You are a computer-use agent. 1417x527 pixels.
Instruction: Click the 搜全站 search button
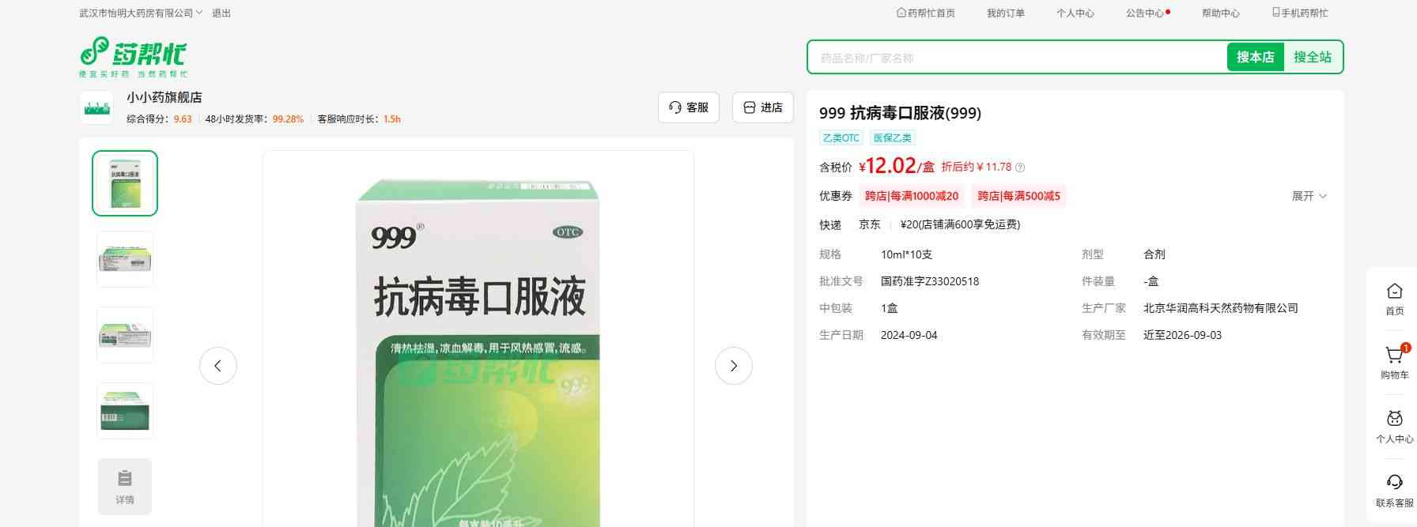(1313, 57)
